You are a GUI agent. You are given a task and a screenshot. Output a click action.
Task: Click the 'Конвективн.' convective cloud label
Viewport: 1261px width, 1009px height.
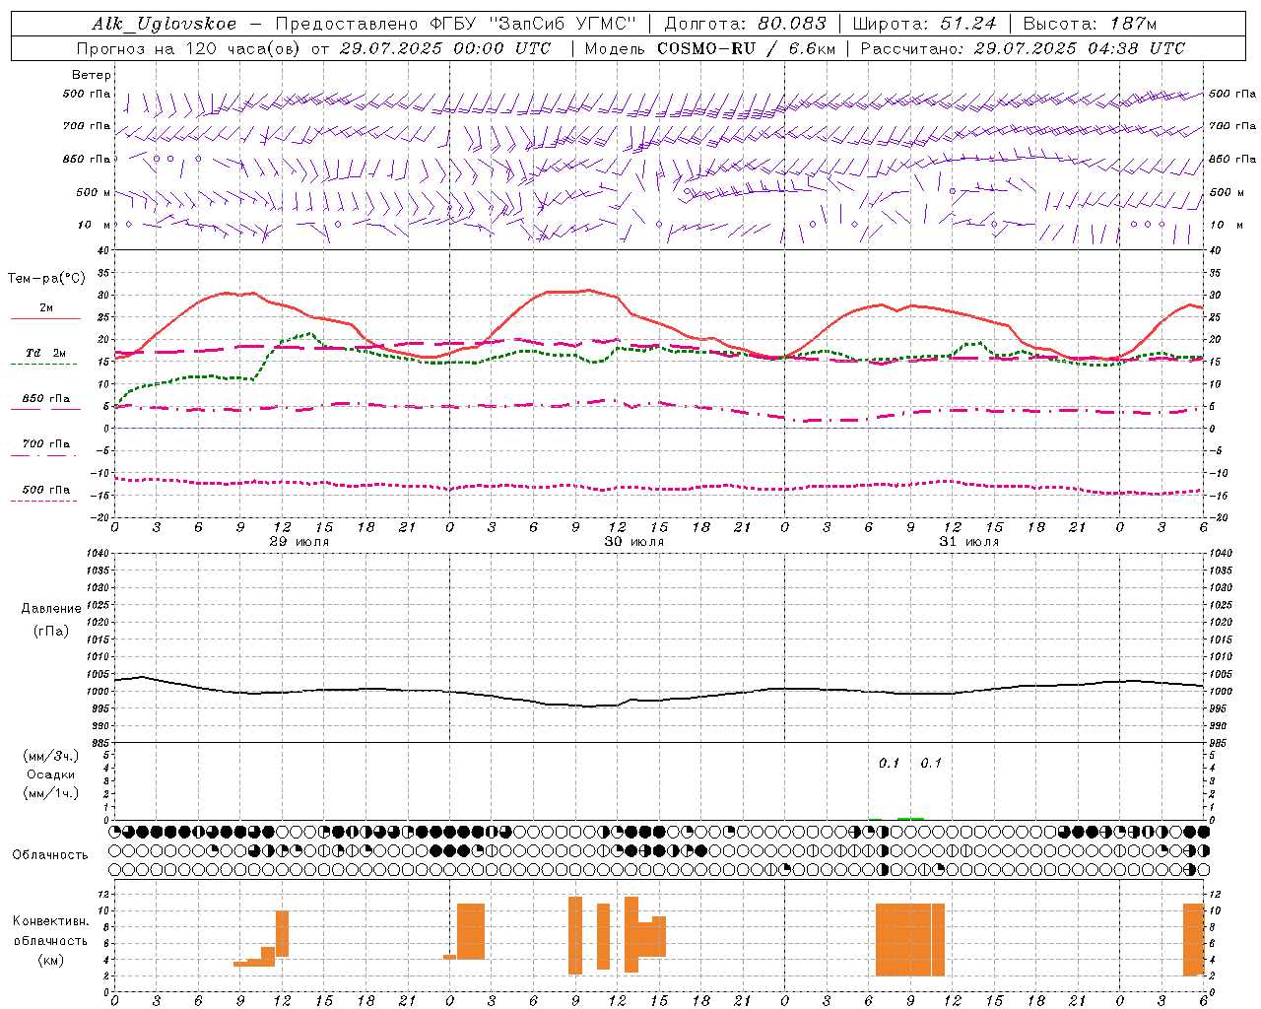pos(50,921)
